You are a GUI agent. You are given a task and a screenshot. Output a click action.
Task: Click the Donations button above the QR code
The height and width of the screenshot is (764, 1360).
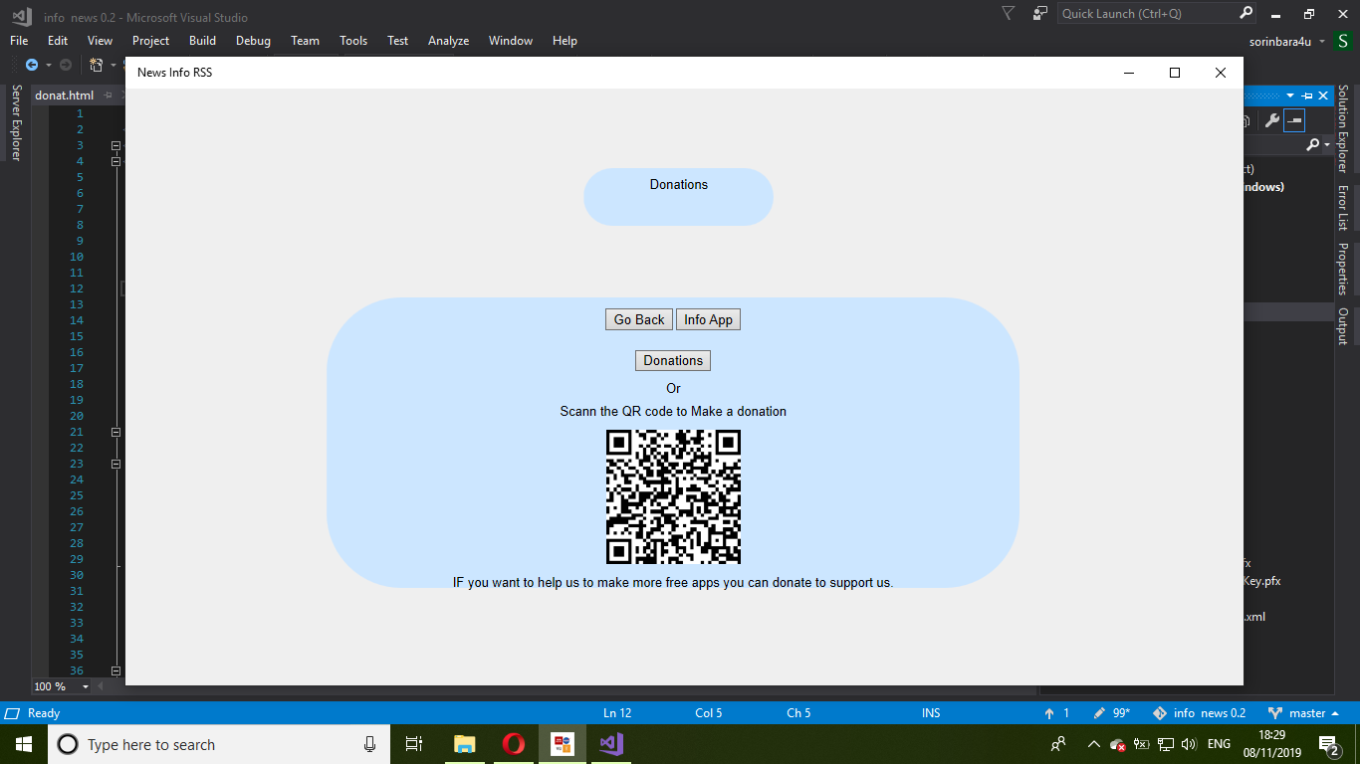point(673,360)
